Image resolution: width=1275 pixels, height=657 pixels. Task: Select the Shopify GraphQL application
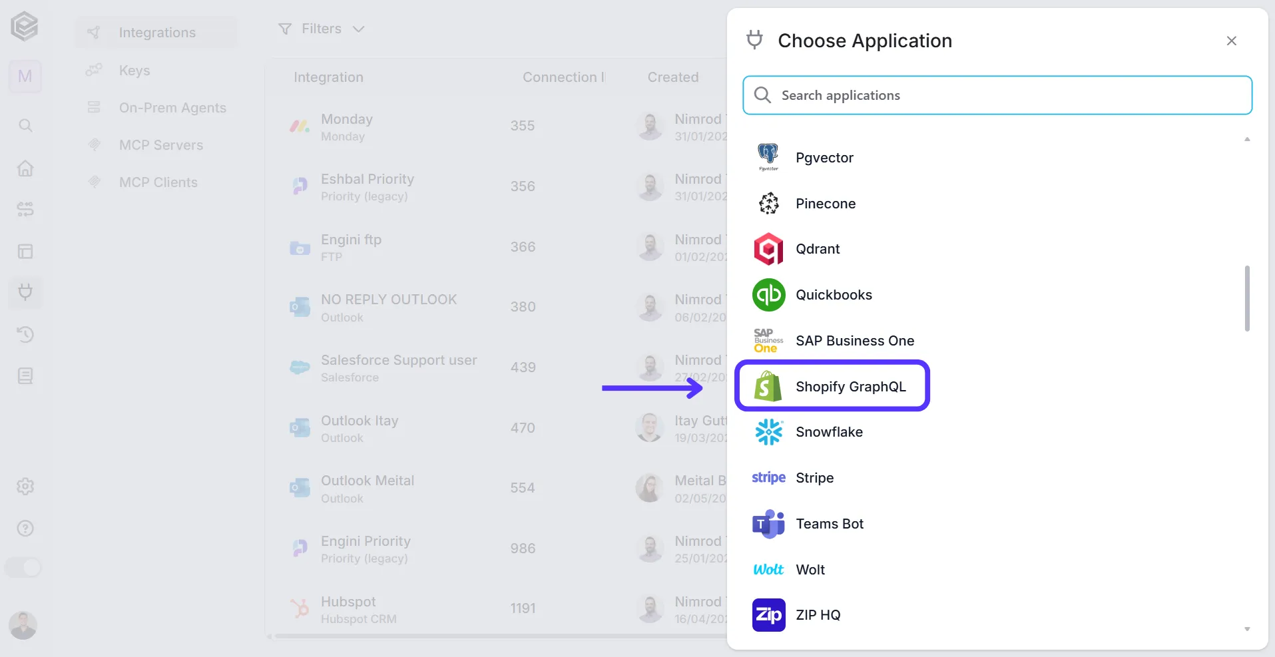832,386
